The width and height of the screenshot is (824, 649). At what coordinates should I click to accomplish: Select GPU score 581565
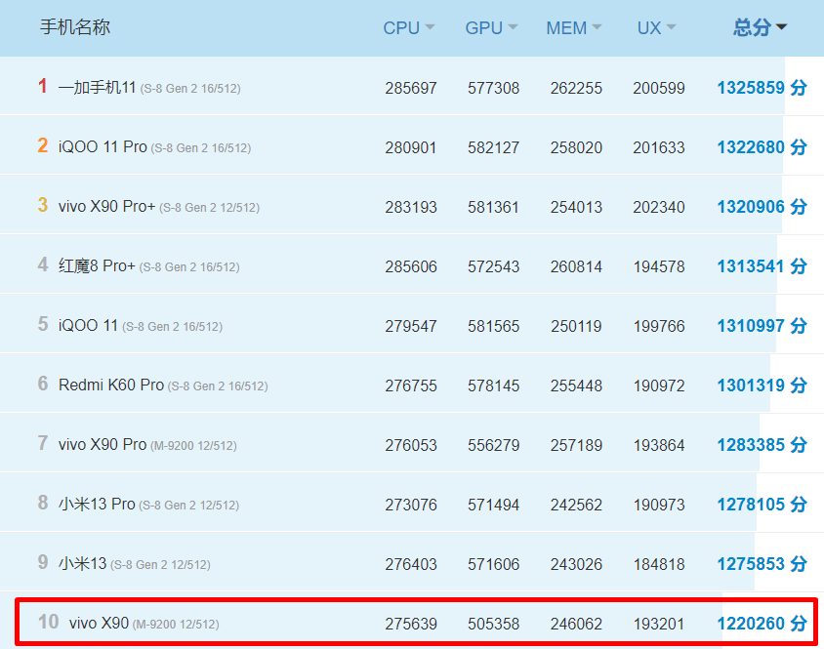[x=493, y=326]
